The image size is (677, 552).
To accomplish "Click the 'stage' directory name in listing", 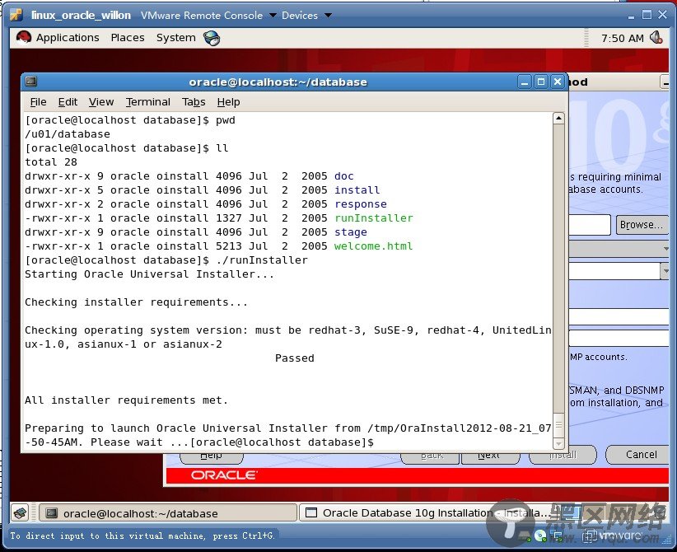I will click(351, 232).
